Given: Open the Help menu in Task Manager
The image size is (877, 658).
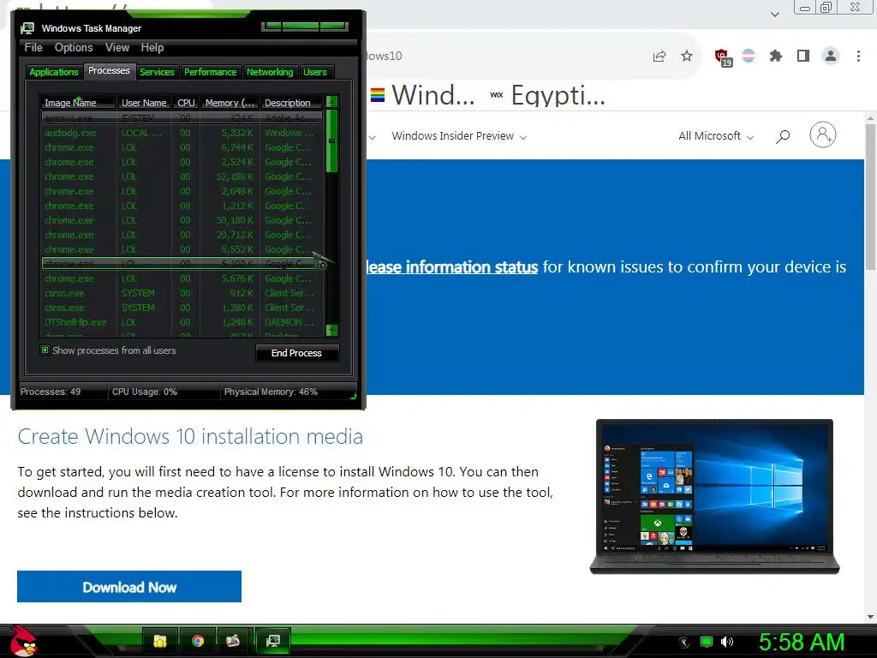Looking at the screenshot, I should pos(152,48).
